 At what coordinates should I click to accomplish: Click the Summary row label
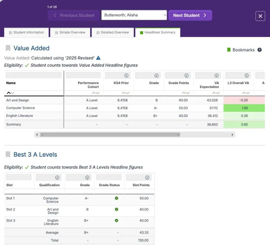click(x=13, y=124)
